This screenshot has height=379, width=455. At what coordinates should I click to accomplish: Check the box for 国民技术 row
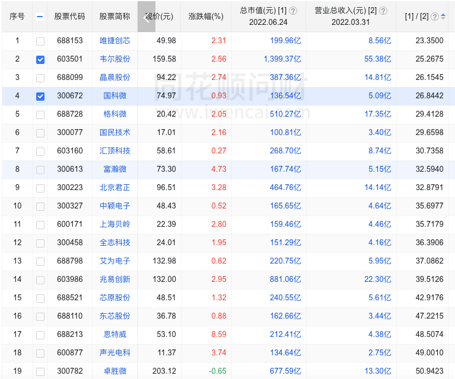[x=40, y=133]
